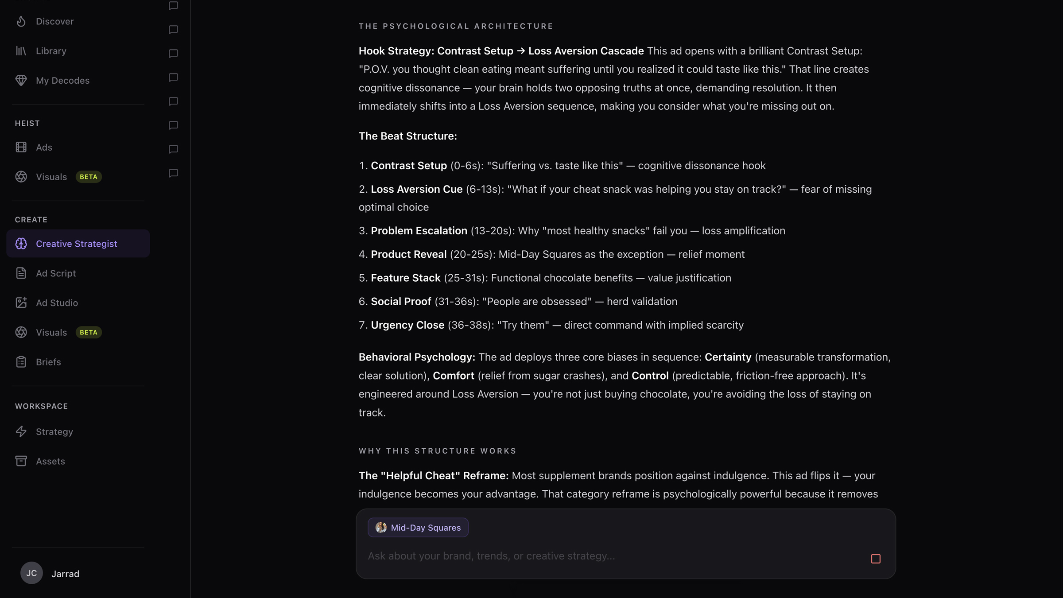Select the Creative Strategist brain icon
1063x598 pixels.
click(x=21, y=244)
